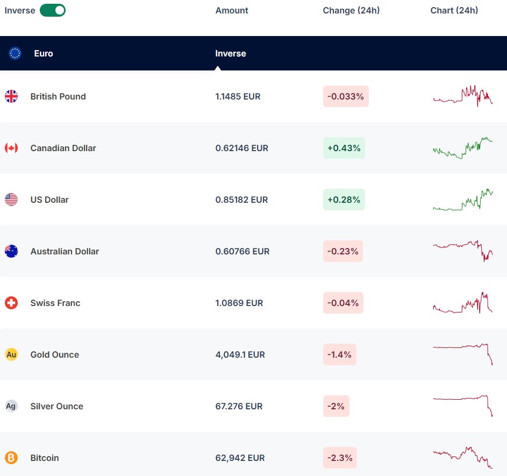Click the Bitcoin logo icon

tap(11, 458)
